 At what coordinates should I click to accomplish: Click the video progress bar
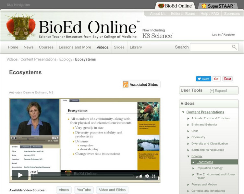click(83, 176)
